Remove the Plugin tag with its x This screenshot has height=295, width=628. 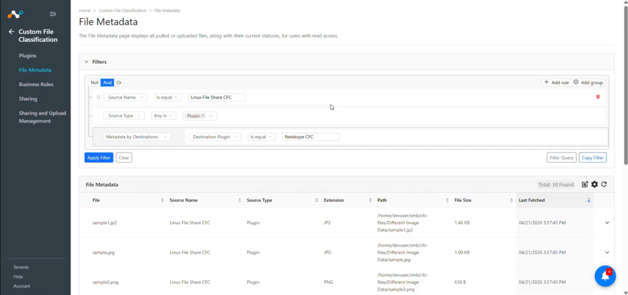click(202, 116)
